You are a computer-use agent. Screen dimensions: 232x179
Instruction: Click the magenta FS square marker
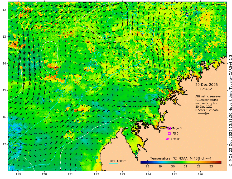(169, 133)
